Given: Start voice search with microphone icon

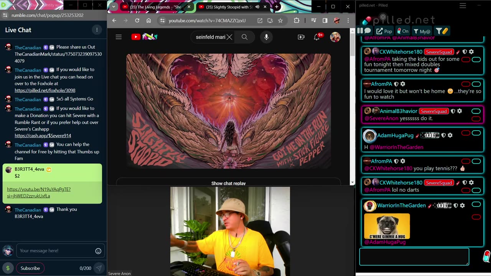Looking at the screenshot, I should (x=266, y=37).
